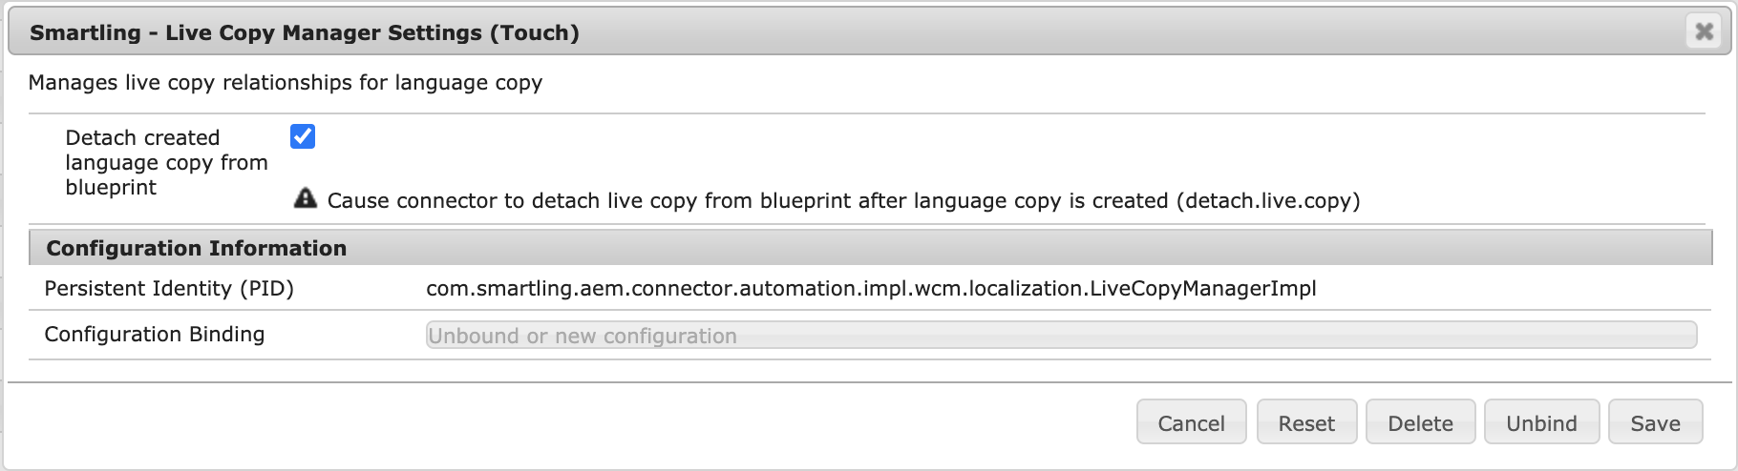Viewport: 1738px width, 471px height.
Task: Unbind the configuration
Action: (1540, 422)
